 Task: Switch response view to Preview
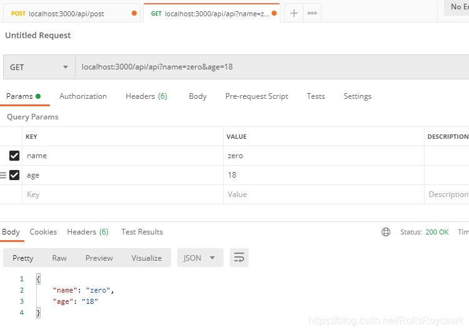pos(99,258)
